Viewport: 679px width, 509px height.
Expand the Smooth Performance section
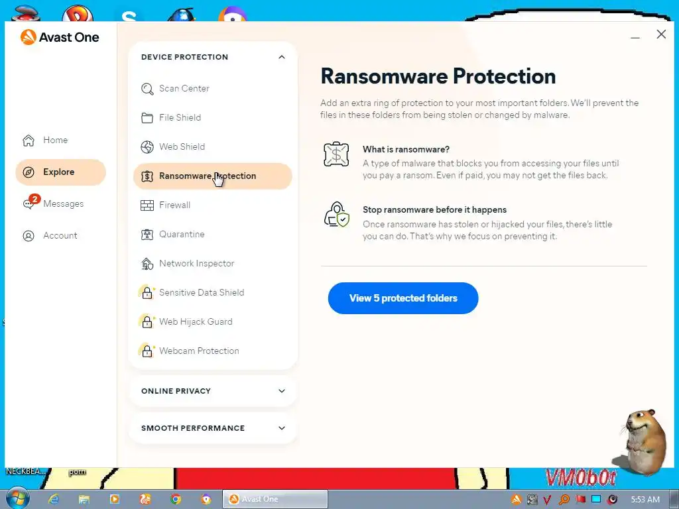pos(213,428)
